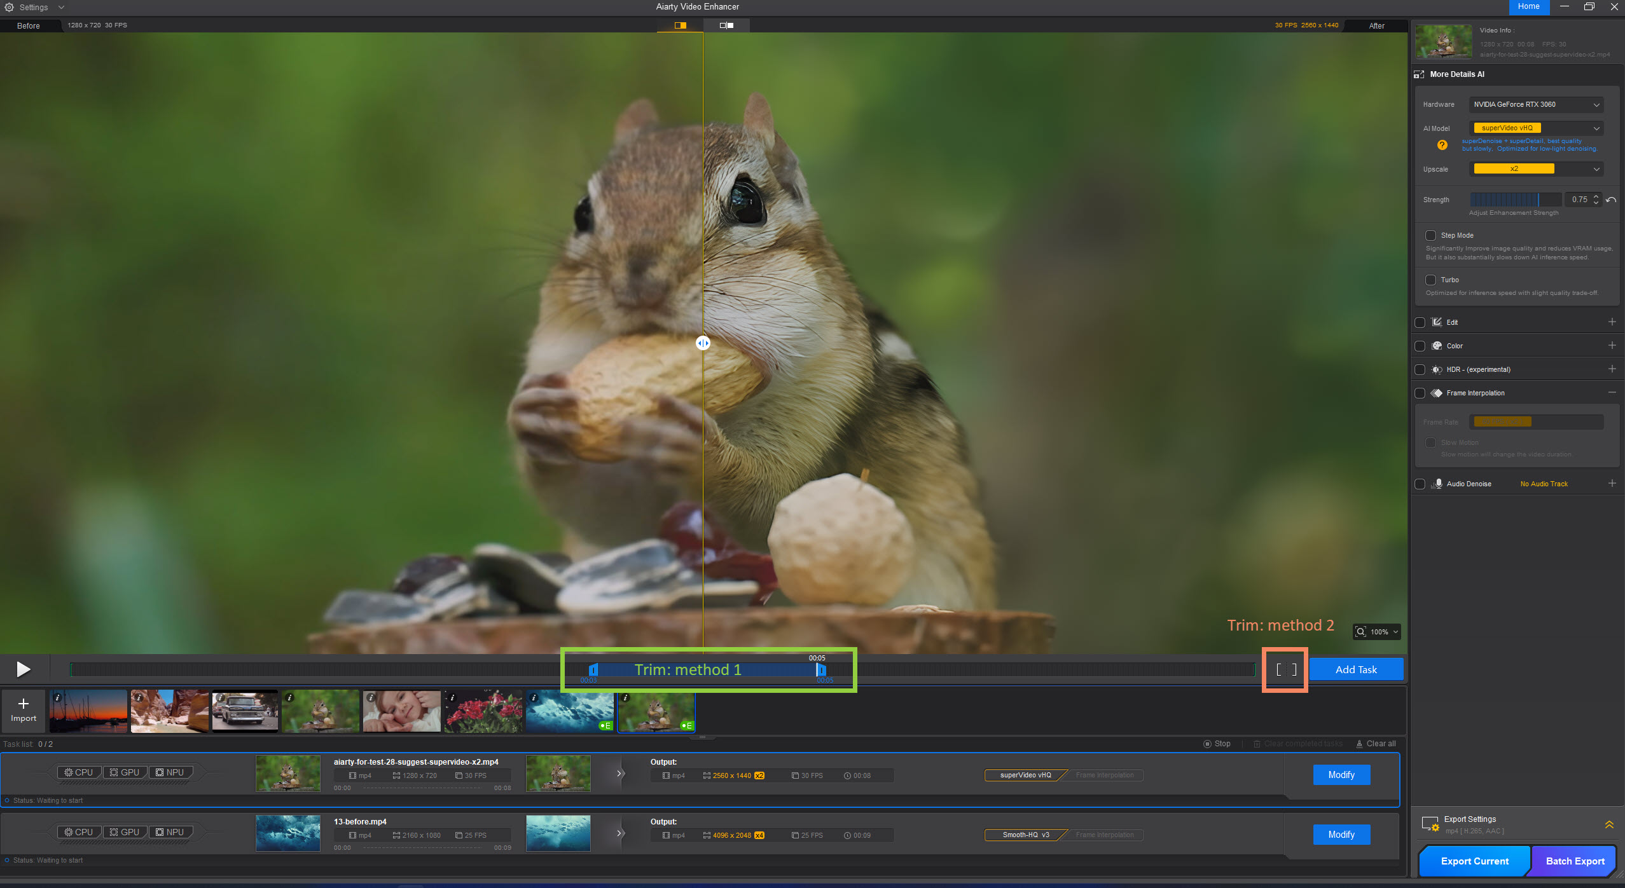Image resolution: width=1625 pixels, height=888 pixels.
Task: Open the AI Model dropdown
Action: click(1535, 128)
